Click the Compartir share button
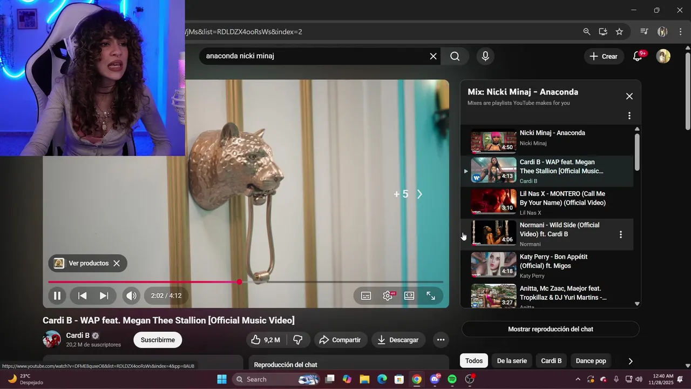Screen dimensions: 691x389 (x=340, y=340)
